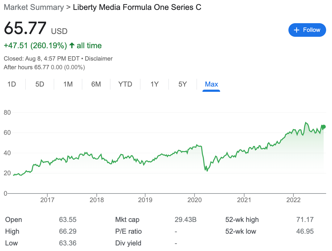Image resolution: width=332 pixels, height=251 pixels.
Task: Click the Liberty Media Formula One Series C title
Action: pos(137,7)
